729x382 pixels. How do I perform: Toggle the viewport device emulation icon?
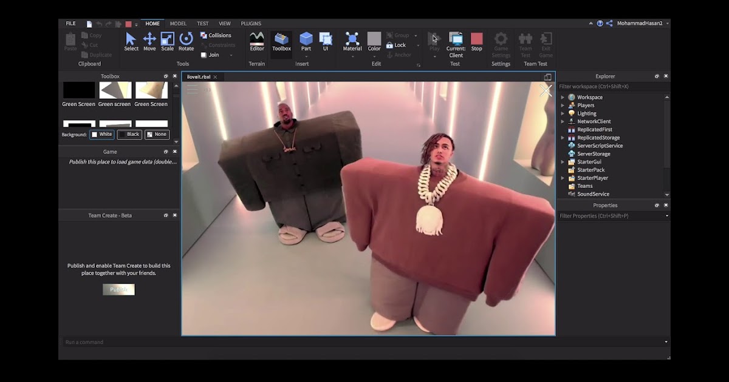point(548,77)
